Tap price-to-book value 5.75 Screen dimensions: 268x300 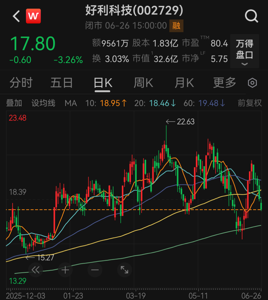click(x=219, y=59)
